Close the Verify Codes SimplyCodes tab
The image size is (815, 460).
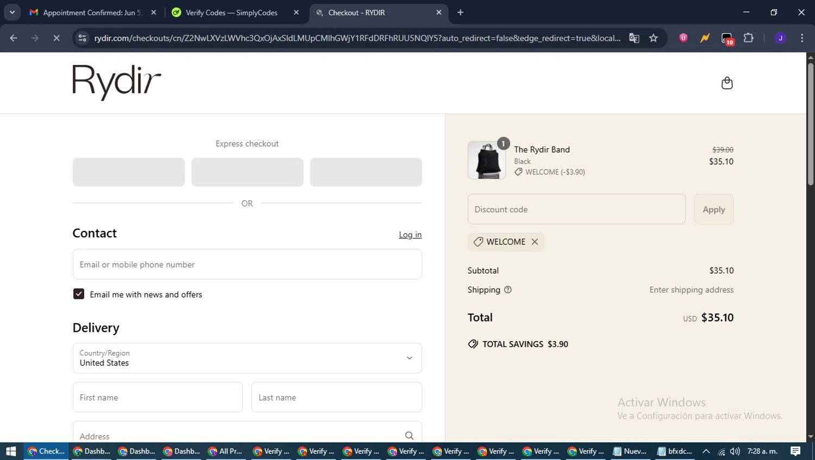(x=296, y=12)
